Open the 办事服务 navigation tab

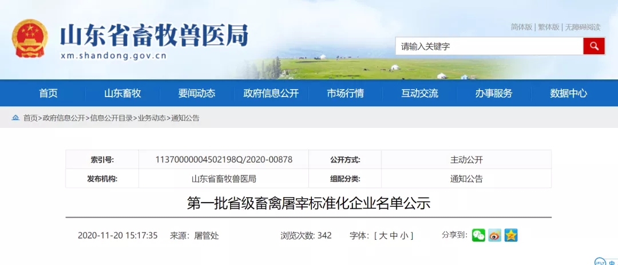(x=494, y=93)
